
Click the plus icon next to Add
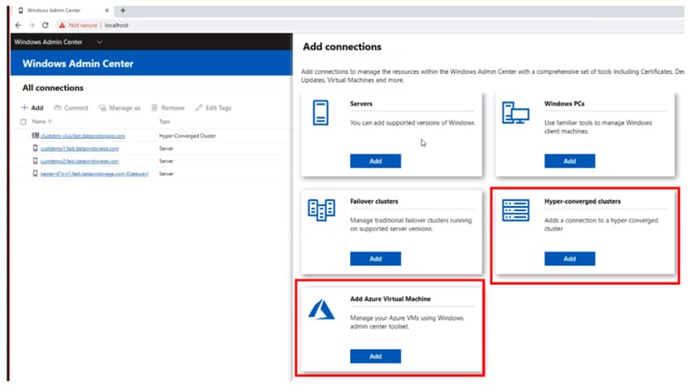click(24, 107)
